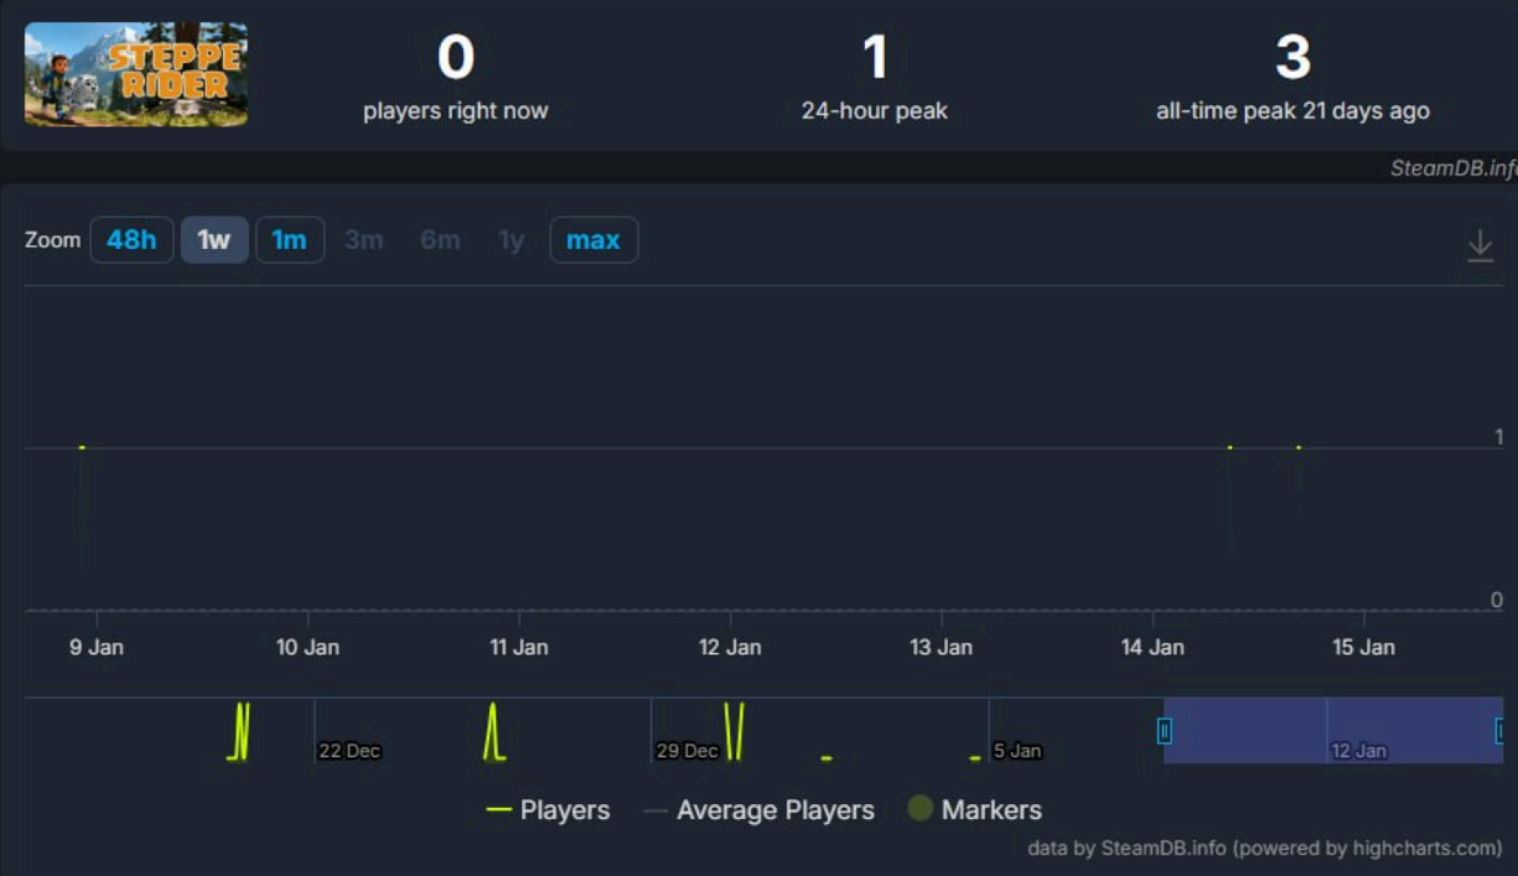Click the 6m zoom option
Viewport: 1518px width, 876px height.
point(440,240)
